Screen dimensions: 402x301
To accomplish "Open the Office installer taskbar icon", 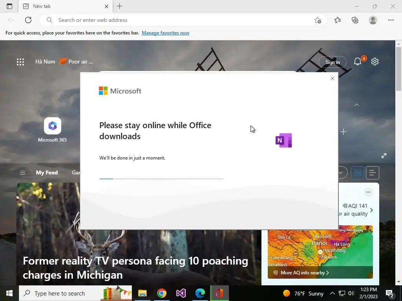I will 219,293.
